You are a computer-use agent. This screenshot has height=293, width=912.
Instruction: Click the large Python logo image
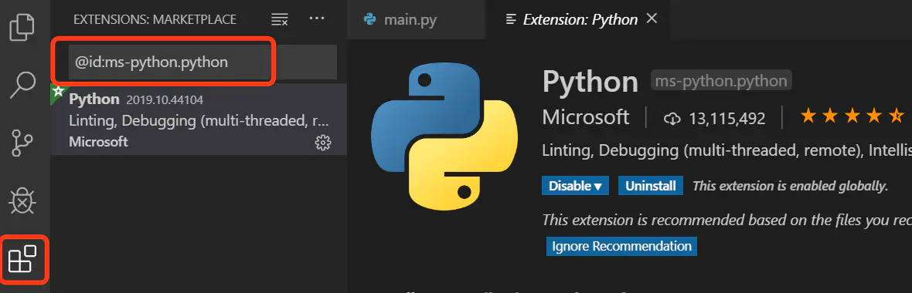(x=444, y=137)
